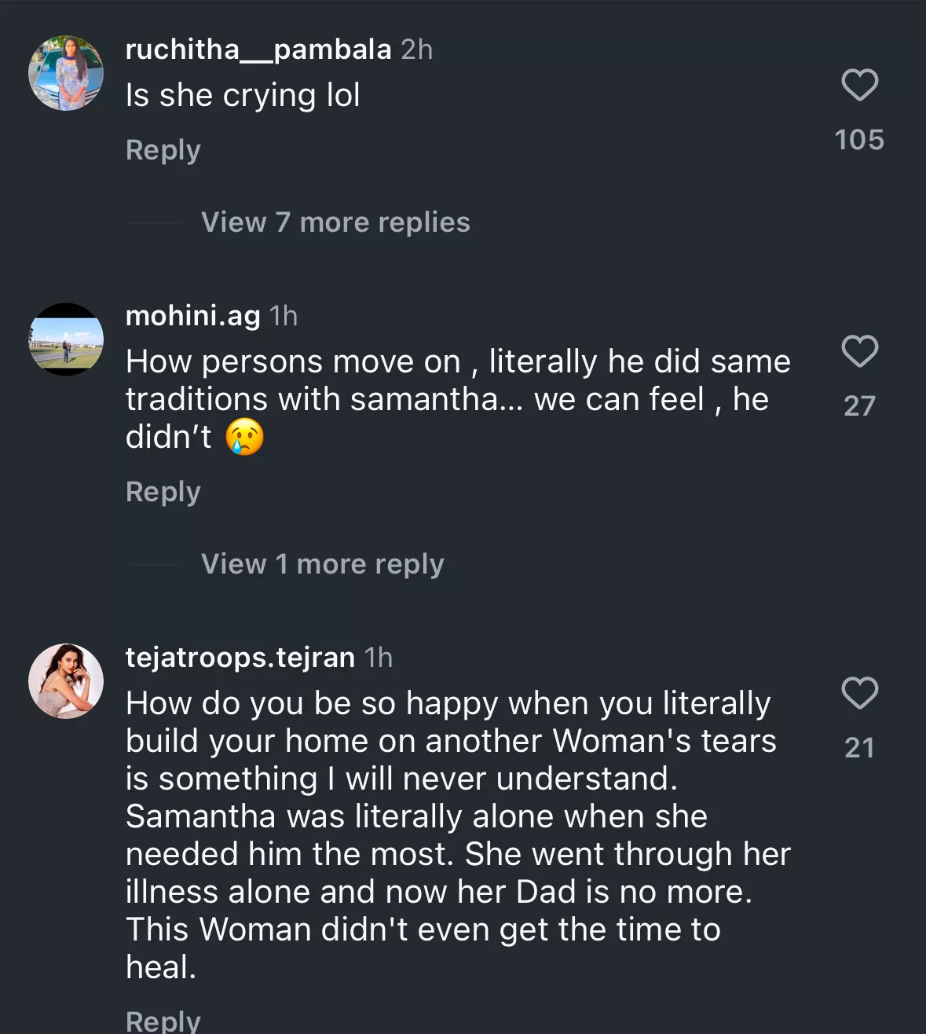Click the 1h timestamp next to tejatroops.tejran
This screenshot has height=1034, width=926.
point(379,658)
